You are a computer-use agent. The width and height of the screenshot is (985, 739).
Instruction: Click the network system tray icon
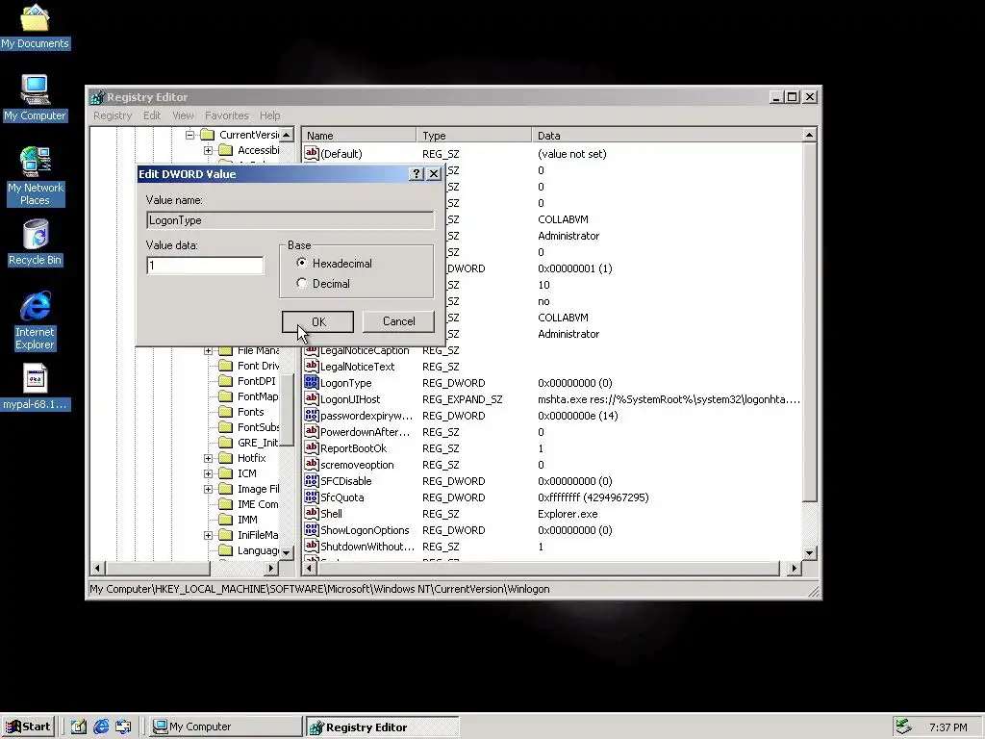tap(903, 726)
